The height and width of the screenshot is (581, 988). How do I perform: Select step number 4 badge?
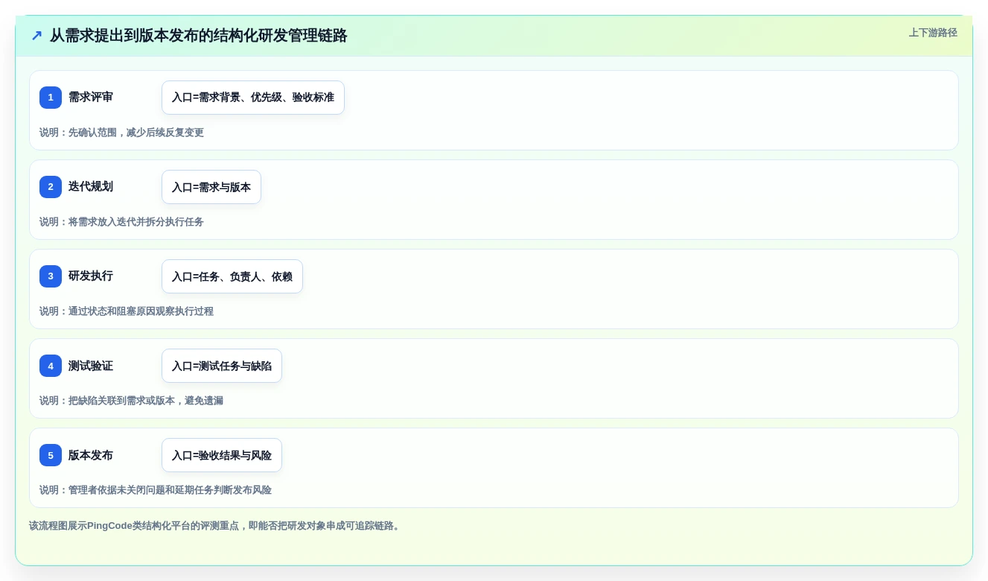(x=51, y=366)
